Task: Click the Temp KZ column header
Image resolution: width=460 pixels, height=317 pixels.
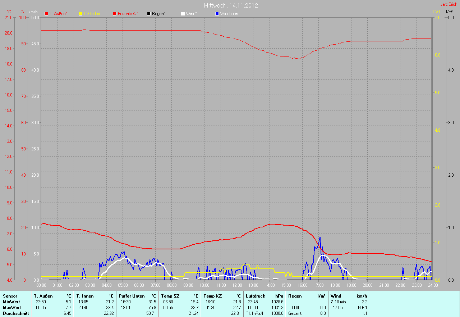Action: click(213, 296)
